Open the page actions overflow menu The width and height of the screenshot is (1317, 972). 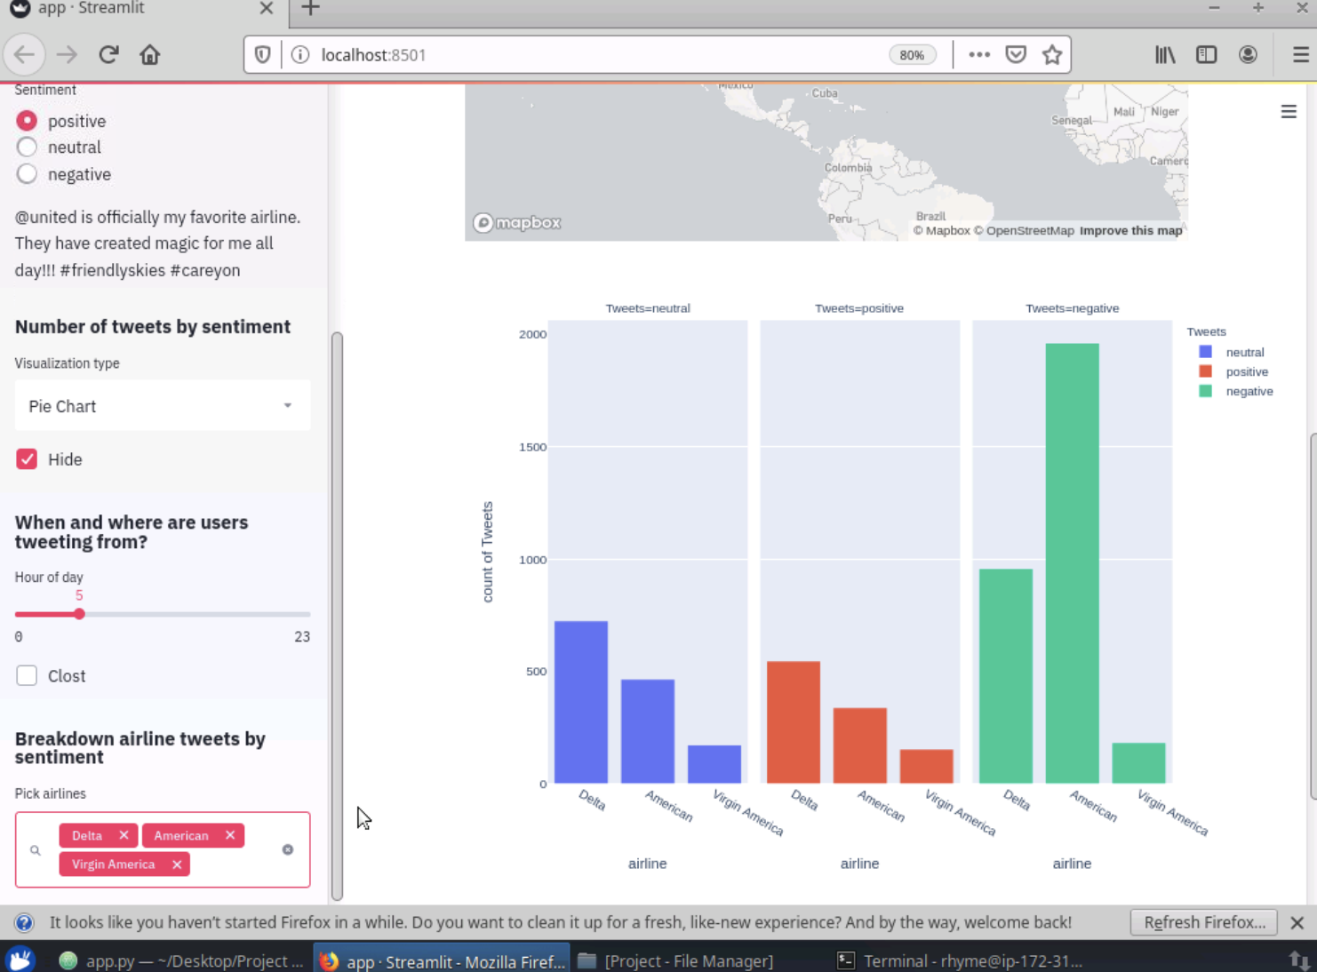(x=978, y=54)
